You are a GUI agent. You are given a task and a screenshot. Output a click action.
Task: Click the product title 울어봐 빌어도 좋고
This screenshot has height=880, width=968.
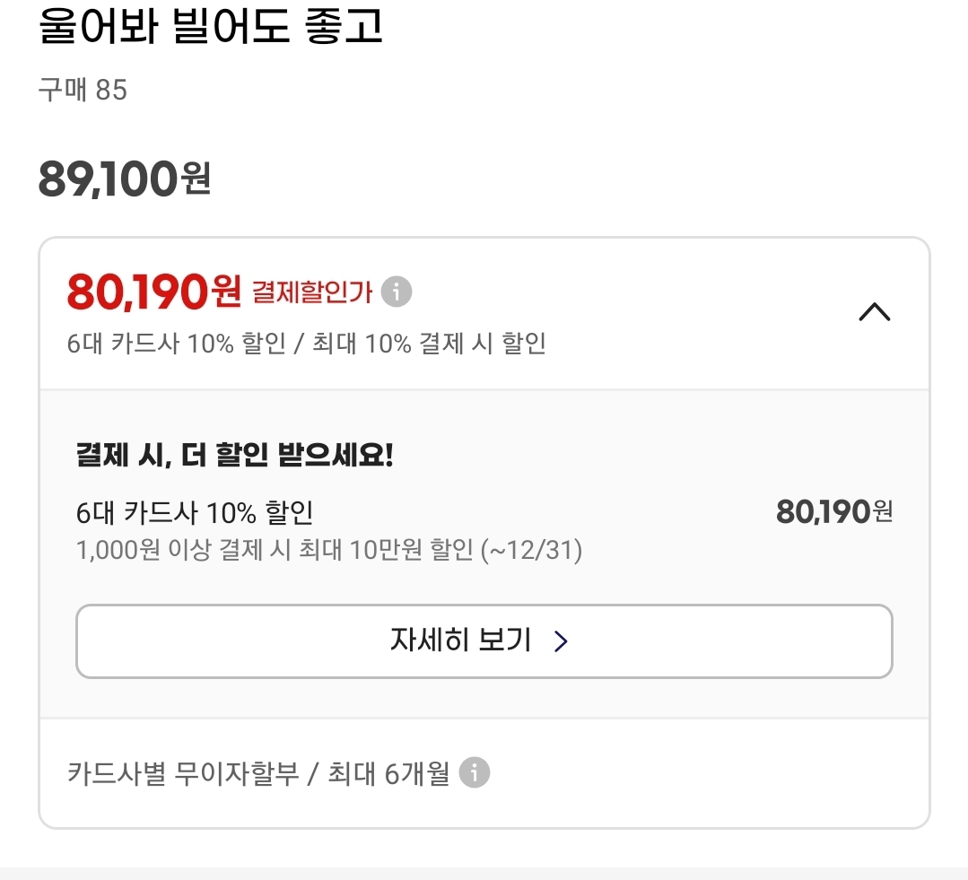point(211,27)
